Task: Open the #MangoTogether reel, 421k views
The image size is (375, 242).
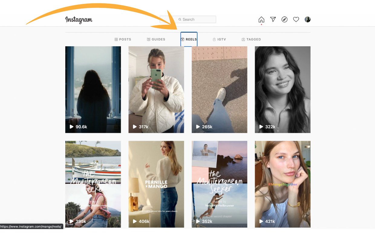Action: 283,184
